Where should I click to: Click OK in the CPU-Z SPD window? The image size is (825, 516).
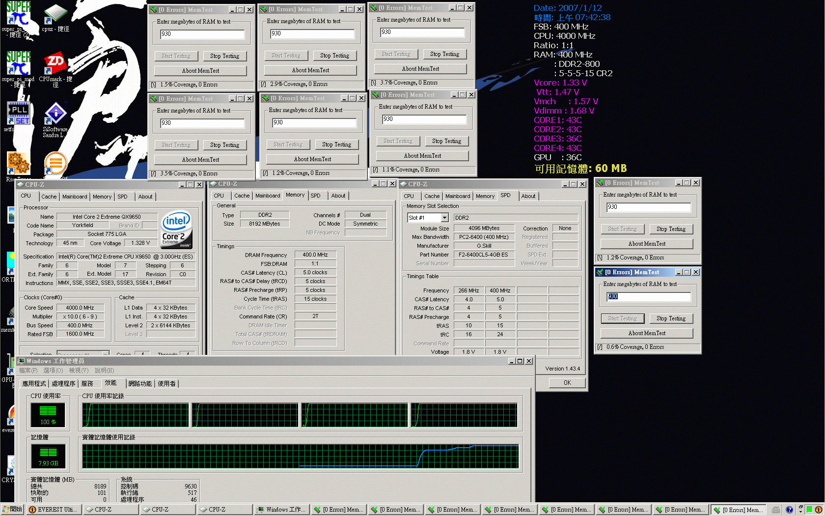(x=567, y=383)
